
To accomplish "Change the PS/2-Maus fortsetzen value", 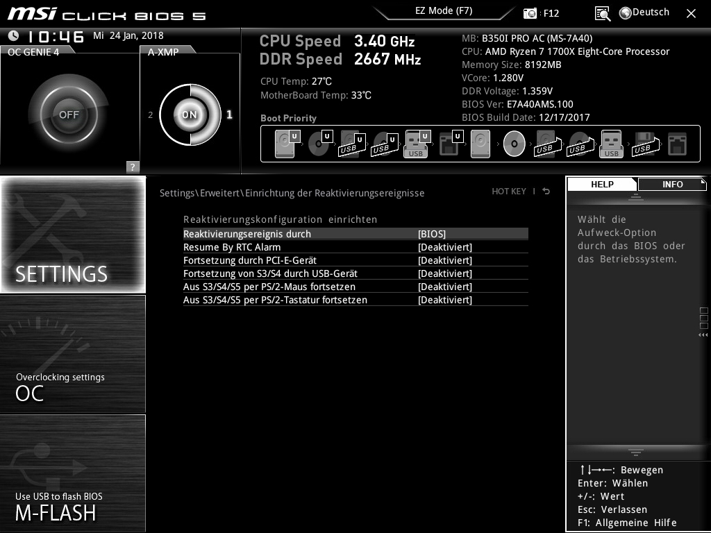I will coord(445,287).
